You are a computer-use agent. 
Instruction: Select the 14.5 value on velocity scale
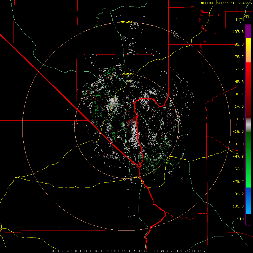tap(239, 107)
